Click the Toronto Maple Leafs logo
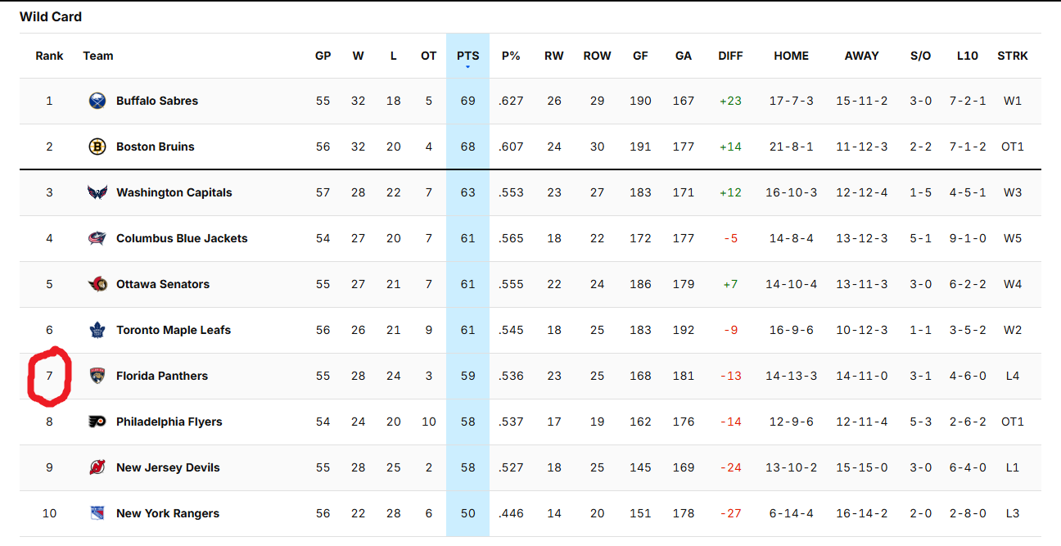The height and width of the screenshot is (546, 1061). click(x=97, y=330)
